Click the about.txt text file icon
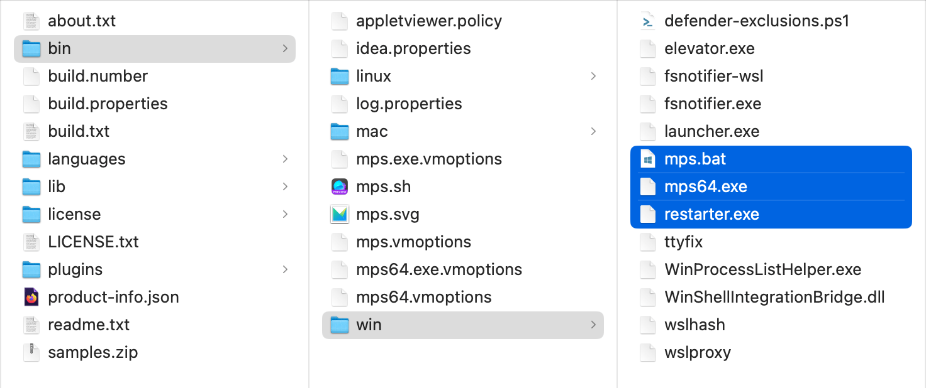 31,21
